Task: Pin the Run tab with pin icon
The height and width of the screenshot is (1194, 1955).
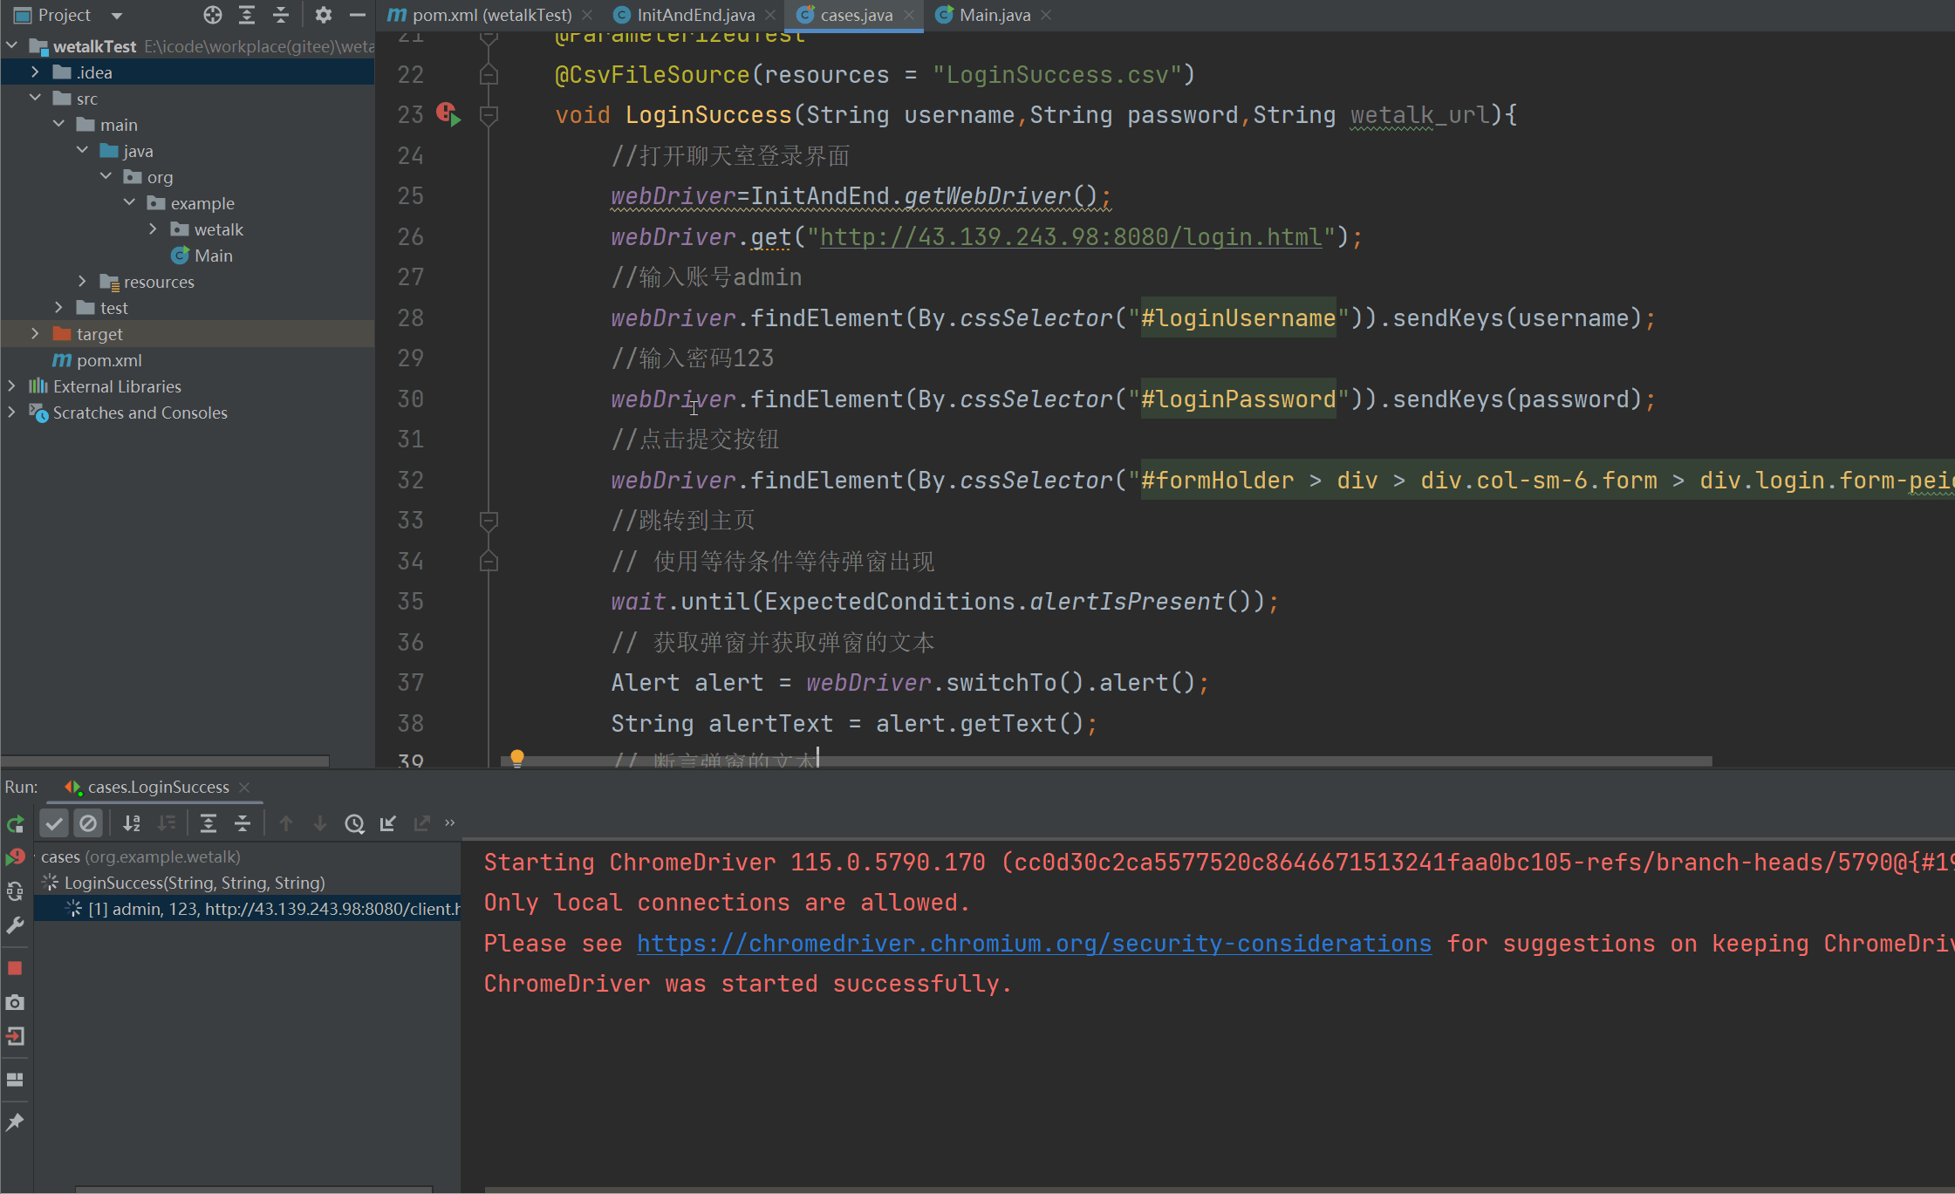Action: click(x=15, y=1122)
